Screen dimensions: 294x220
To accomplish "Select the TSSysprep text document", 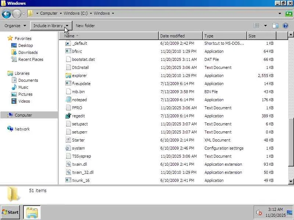I will click(x=81, y=156).
